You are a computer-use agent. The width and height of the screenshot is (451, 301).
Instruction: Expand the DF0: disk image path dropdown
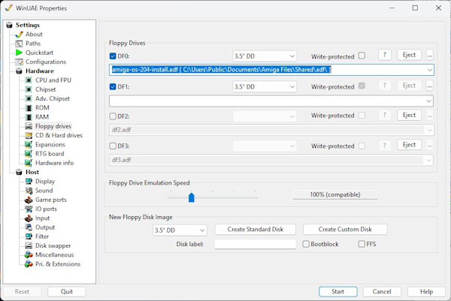coord(429,70)
